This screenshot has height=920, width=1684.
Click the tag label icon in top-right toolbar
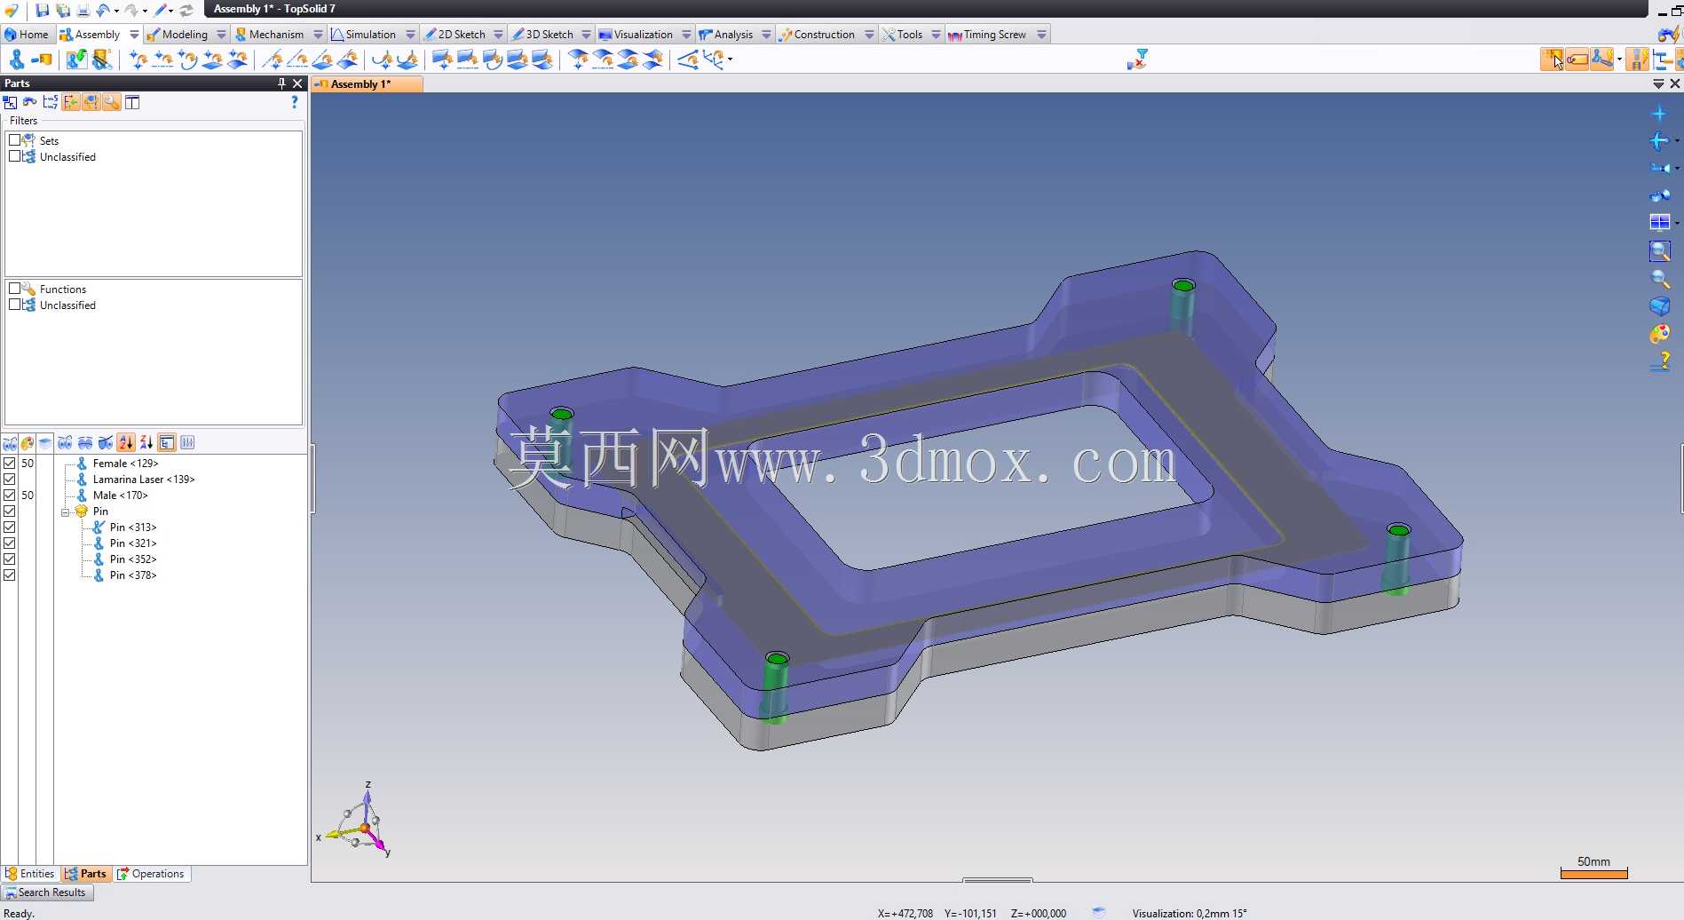click(x=1577, y=59)
